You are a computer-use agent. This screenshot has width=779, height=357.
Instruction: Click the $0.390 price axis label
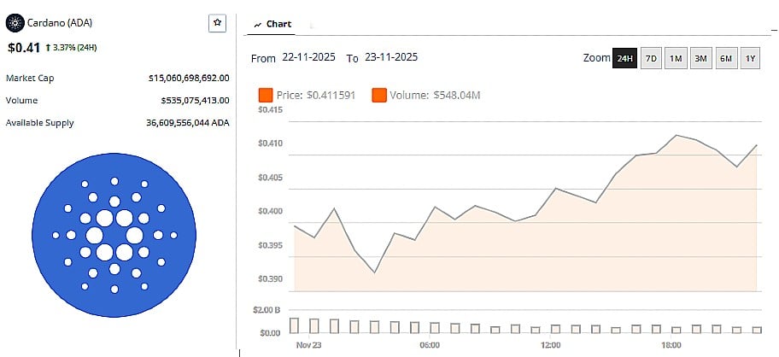coord(270,279)
